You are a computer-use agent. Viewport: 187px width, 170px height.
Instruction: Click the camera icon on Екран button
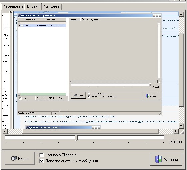coord(14,158)
